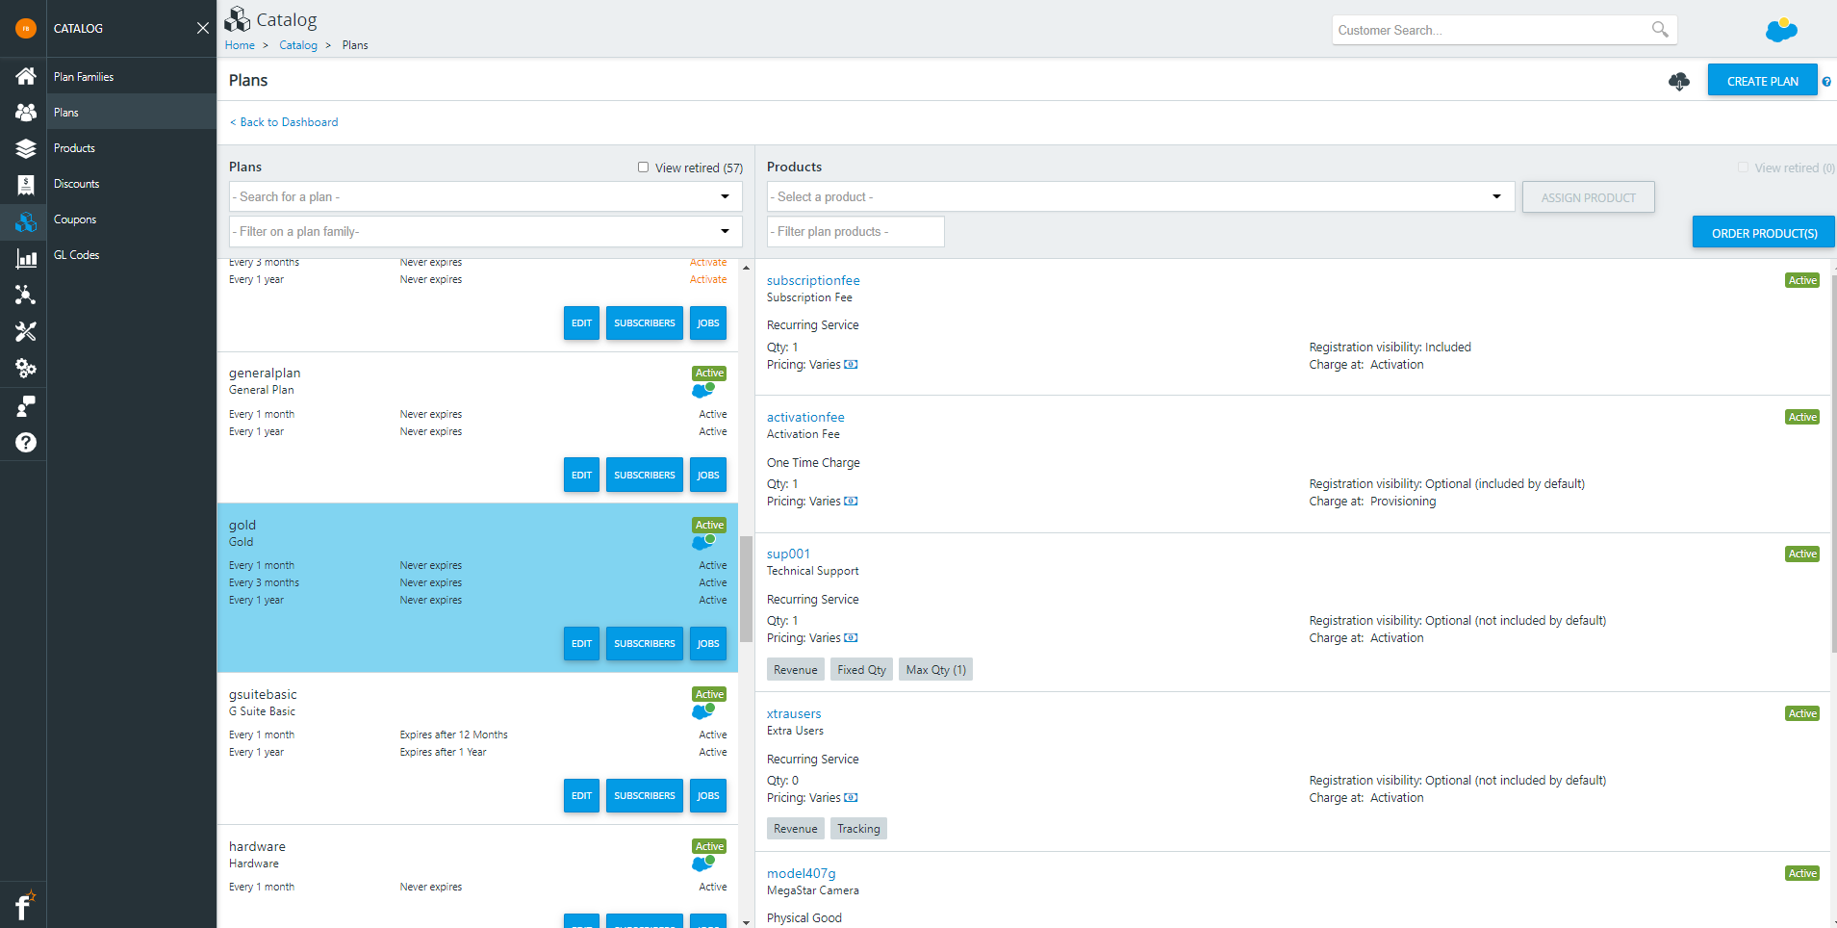This screenshot has height=928, width=1837.
Task: Follow the Back to Dashboard link
Action: 283,121
